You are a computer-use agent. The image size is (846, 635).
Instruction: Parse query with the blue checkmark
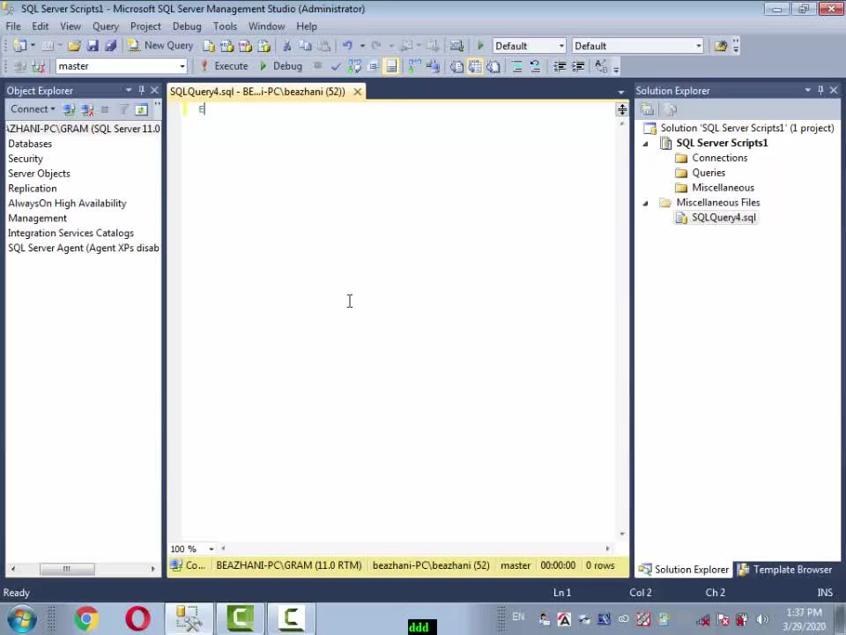(336, 66)
